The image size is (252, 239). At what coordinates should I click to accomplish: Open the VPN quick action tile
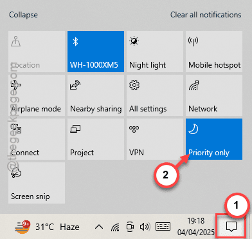click(155, 139)
